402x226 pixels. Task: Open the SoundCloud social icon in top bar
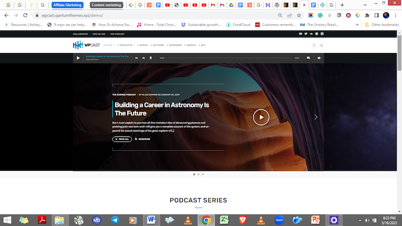tap(311, 34)
